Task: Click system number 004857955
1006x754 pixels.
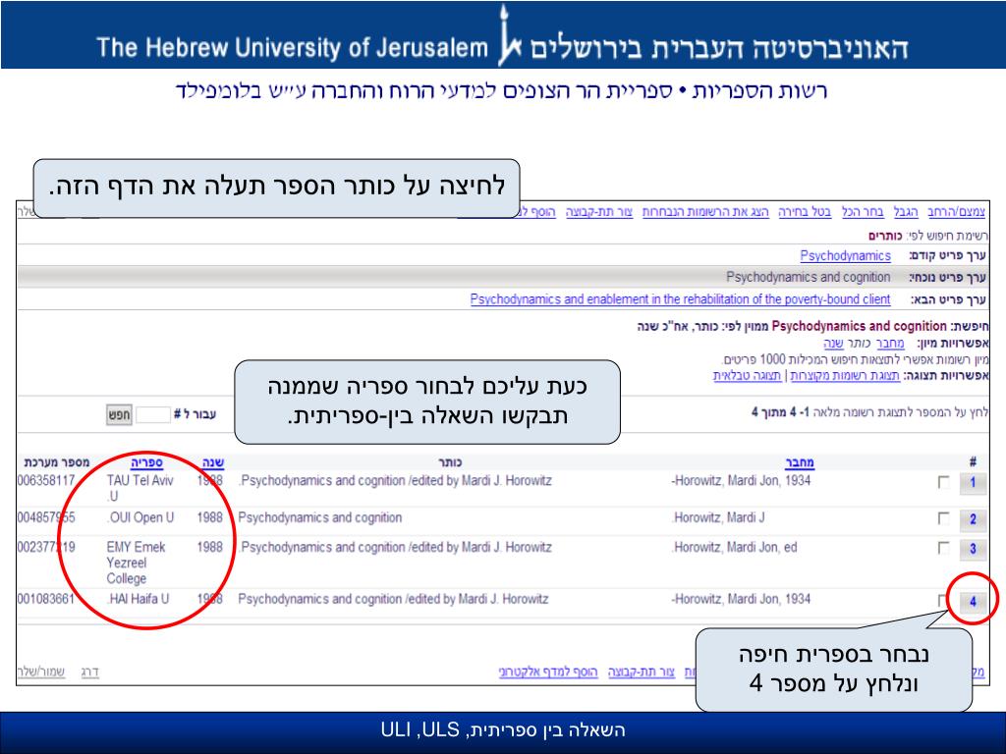Action: coord(46,517)
